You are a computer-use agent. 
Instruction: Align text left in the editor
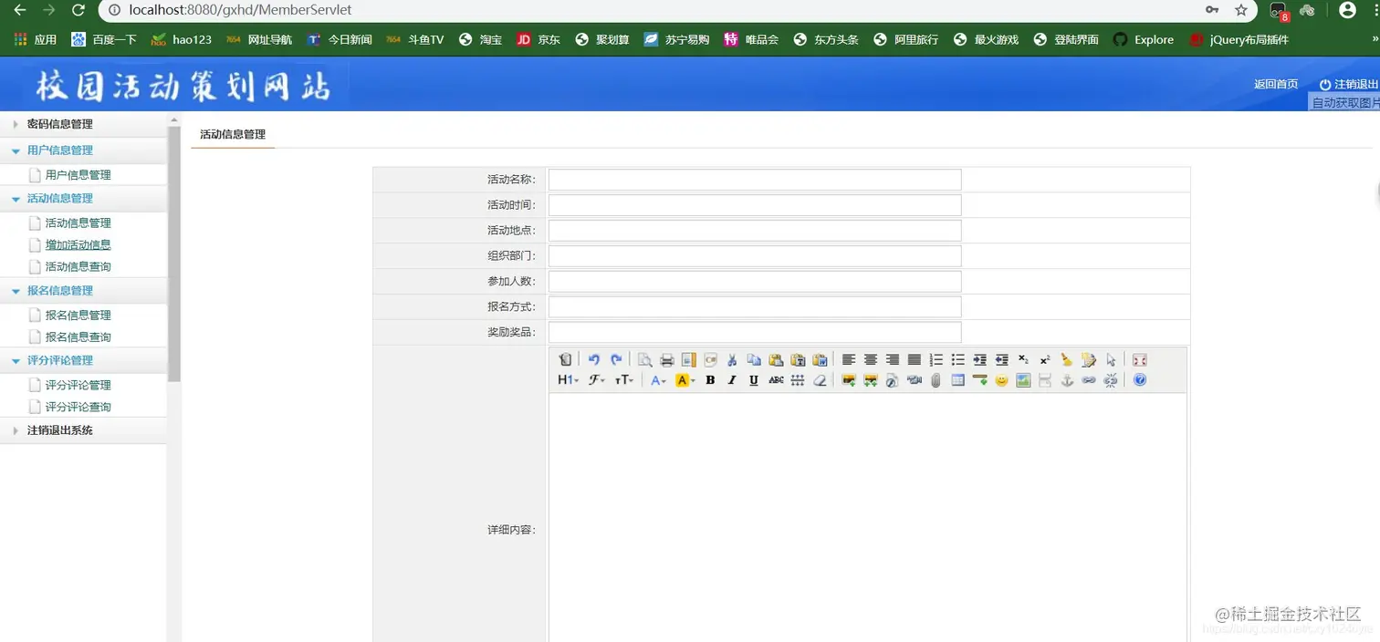849,359
